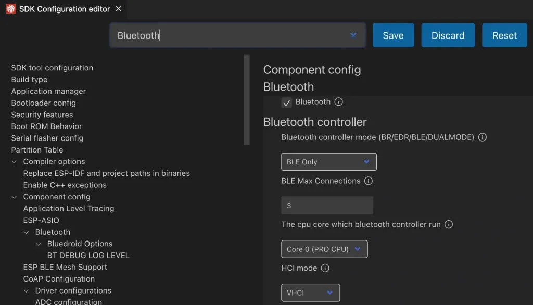The image size is (533, 305).
Task: Open the search history dropdown arrow
Action: click(x=353, y=35)
